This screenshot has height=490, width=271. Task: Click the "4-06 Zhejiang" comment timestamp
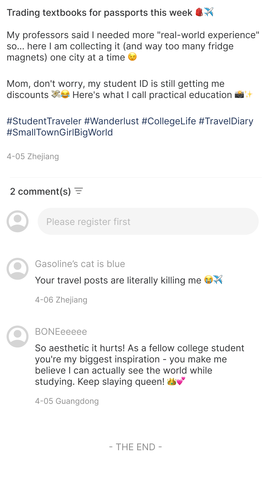point(61,300)
